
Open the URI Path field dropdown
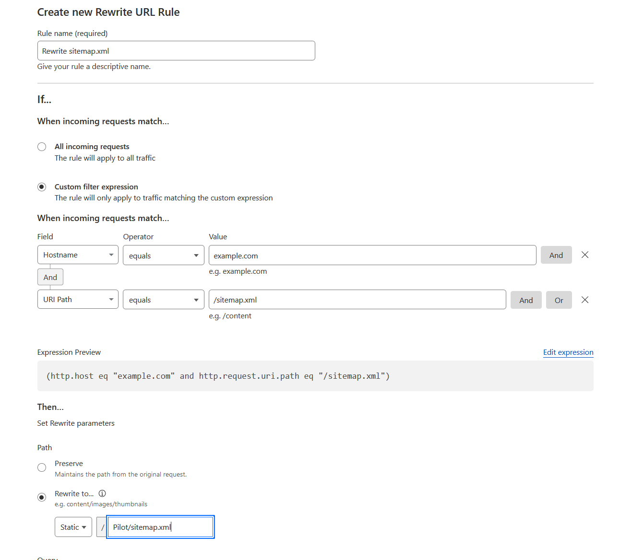[x=78, y=300]
